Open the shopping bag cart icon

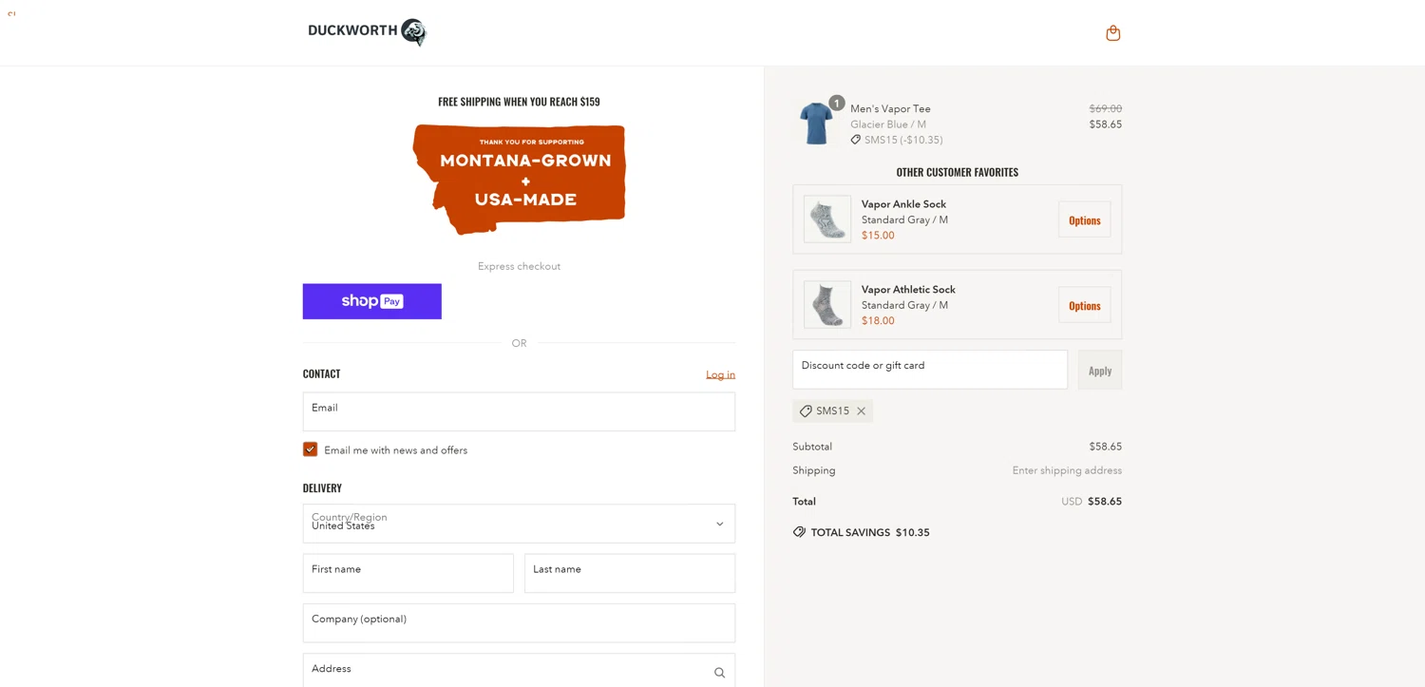[1112, 33]
